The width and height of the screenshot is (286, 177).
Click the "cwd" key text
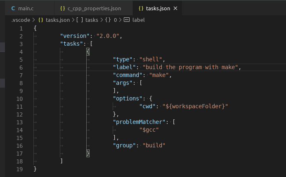click(147, 107)
